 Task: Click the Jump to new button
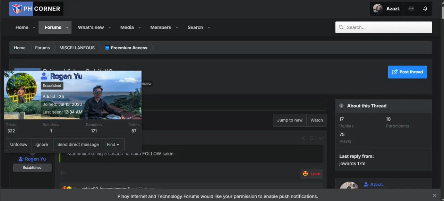(x=290, y=120)
